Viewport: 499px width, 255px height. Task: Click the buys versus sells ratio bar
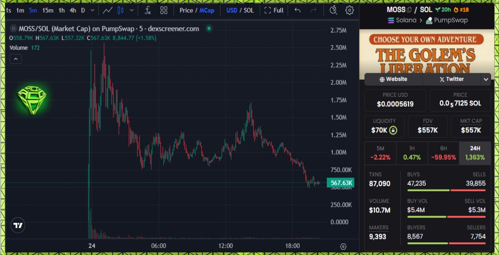446,190
